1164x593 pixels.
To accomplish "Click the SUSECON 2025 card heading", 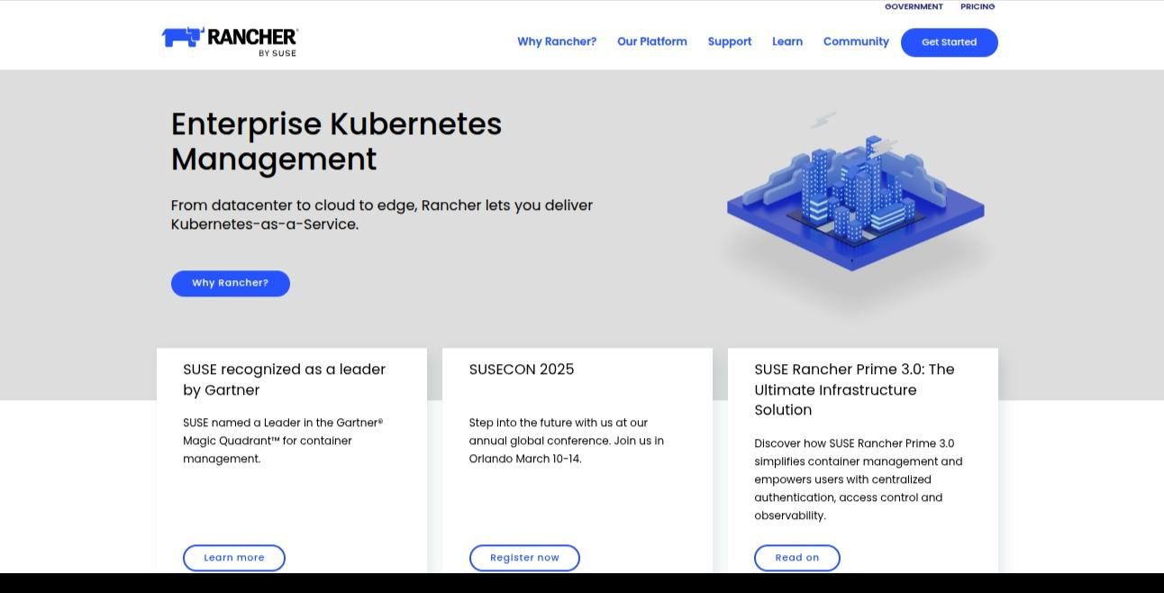I will [x=522, y=369].
